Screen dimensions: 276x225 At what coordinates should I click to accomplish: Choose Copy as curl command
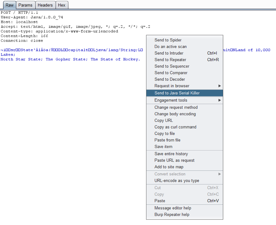175,127
